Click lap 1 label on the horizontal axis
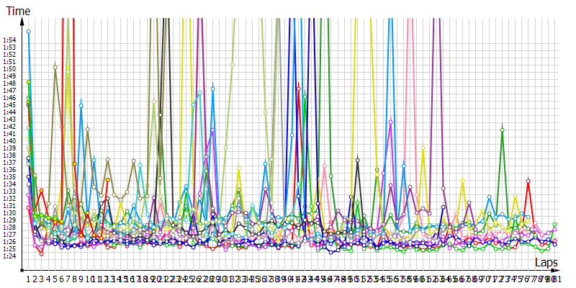 (29, 279)
